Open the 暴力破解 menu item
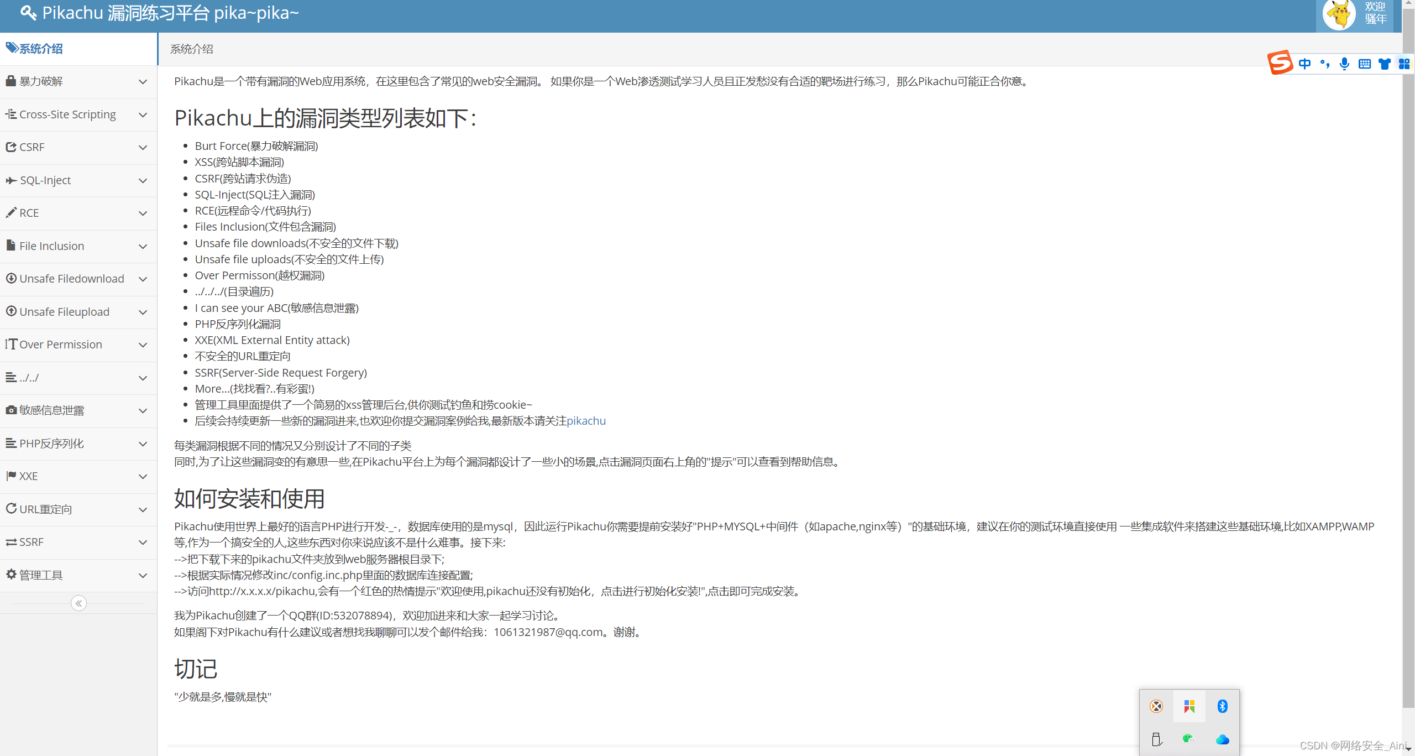Viewport: 1415px width, 756px height. [x=78, y=82]
